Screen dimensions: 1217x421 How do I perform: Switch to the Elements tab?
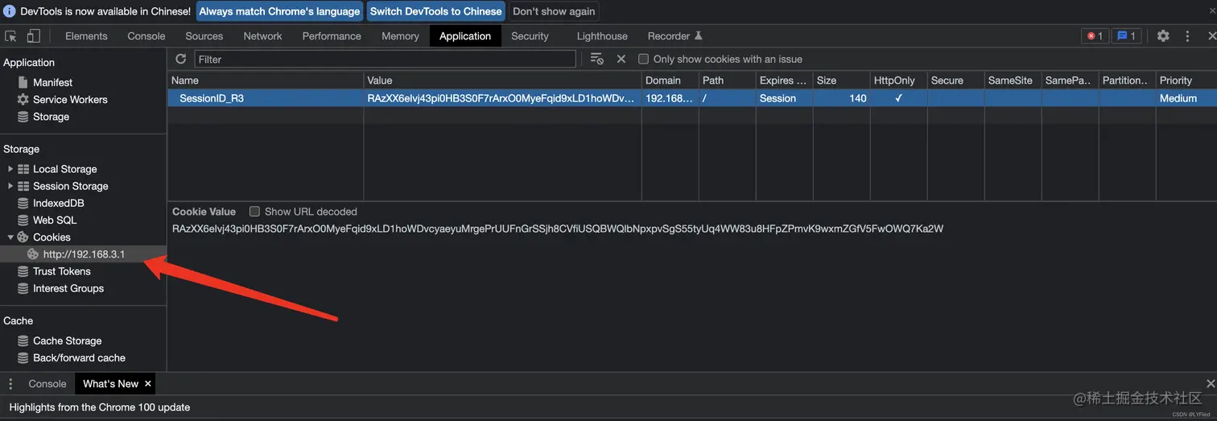(x=86, y=36)
